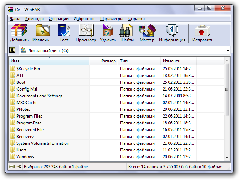Sort by the Изменён column header
Screen dimensions: 240x180
point(179,61)
